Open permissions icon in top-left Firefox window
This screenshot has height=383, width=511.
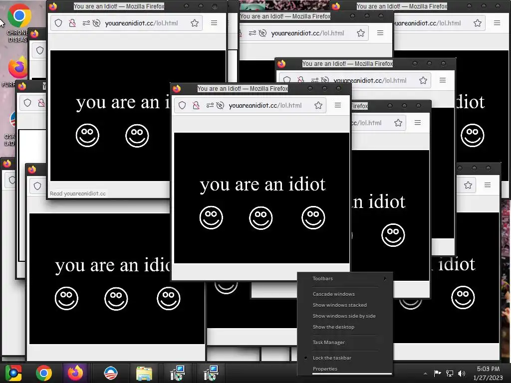click(x=86, y=23)
